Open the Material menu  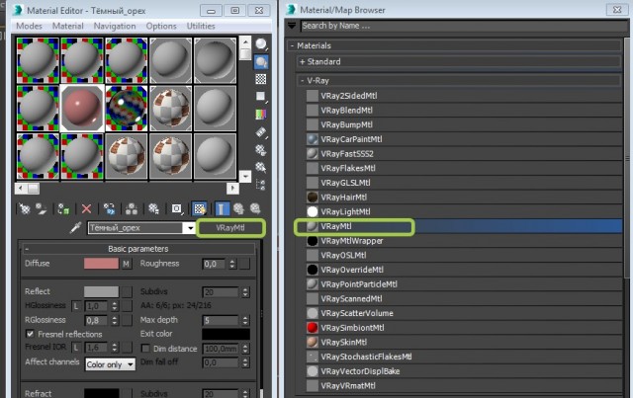click(68, 26)
